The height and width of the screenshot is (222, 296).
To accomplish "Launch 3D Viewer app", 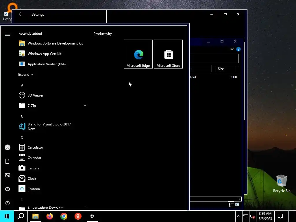I will 53,95.
